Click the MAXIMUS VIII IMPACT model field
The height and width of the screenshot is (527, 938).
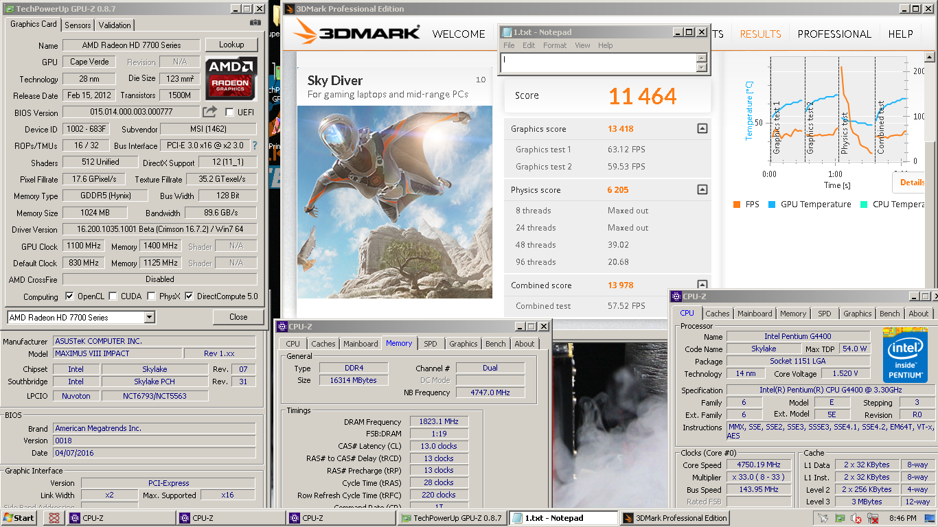(117, 353)
